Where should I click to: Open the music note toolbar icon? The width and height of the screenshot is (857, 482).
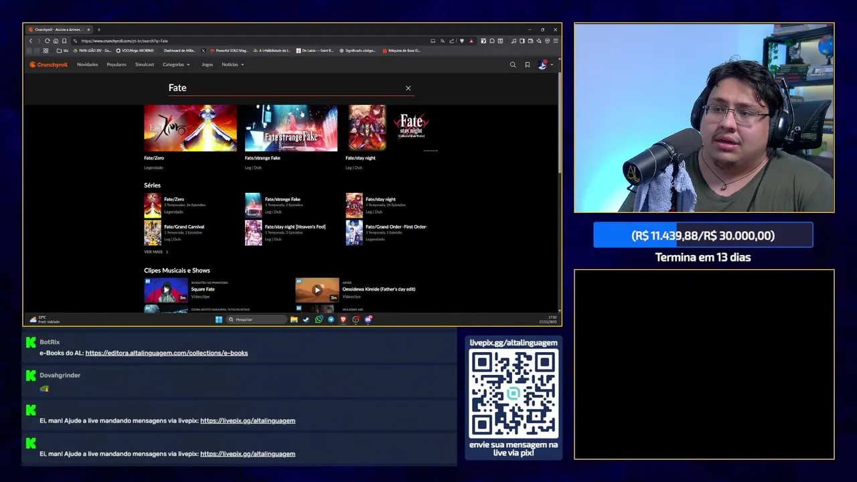tap(514, 41)
